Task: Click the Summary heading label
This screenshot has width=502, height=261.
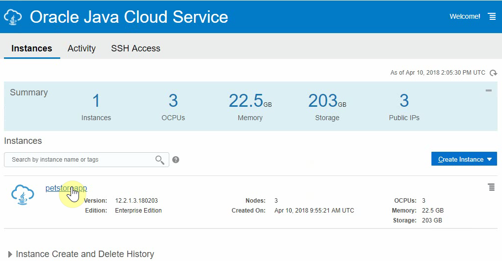Action: coord(29,92)
